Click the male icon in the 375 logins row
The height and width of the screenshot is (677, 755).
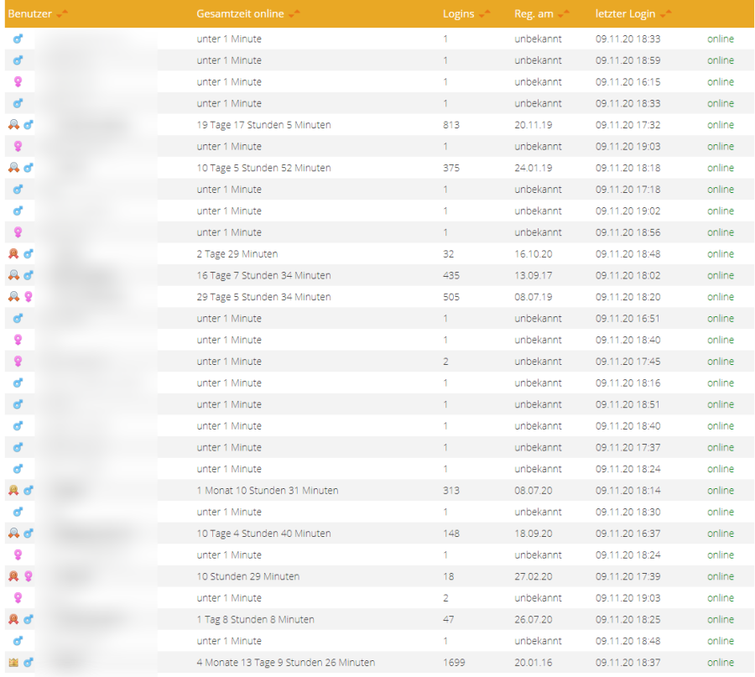[29, 168]
